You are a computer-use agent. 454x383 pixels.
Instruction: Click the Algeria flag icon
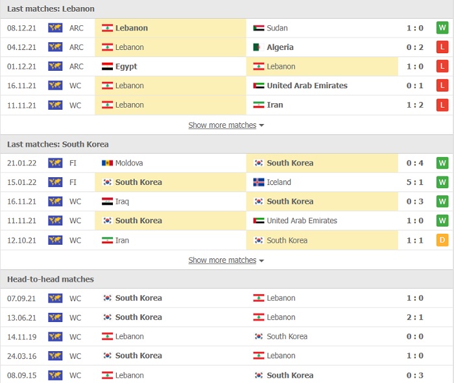(259, 47)
